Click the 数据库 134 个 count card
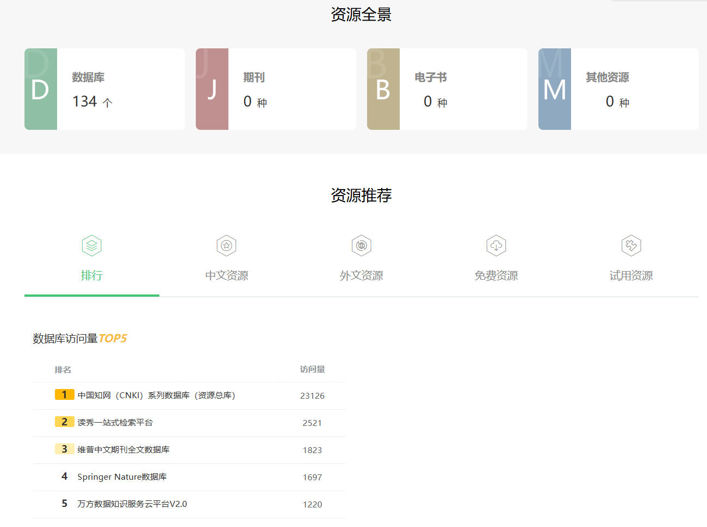707x527 pixels. [x=120, y=89]
